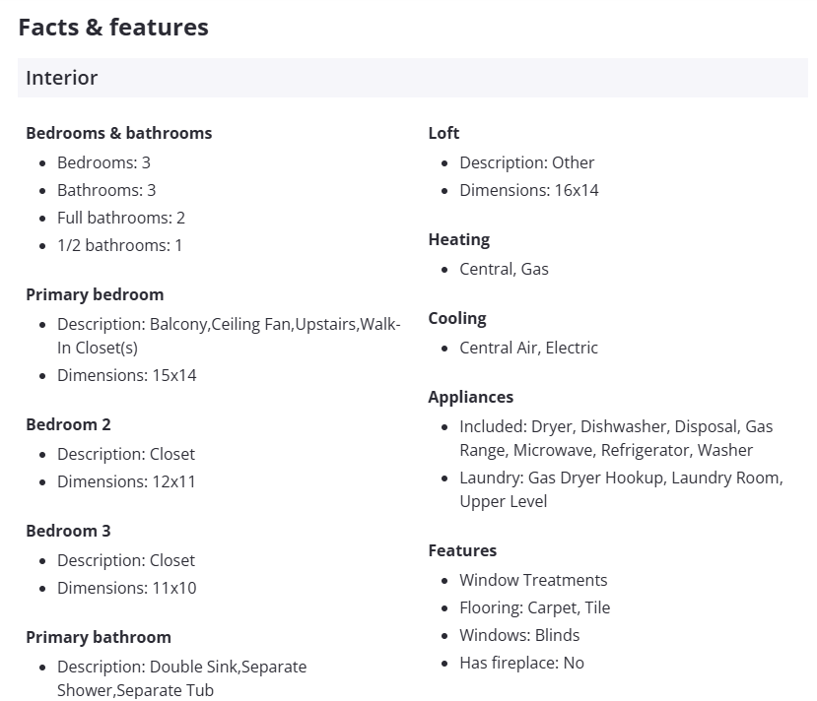The image size is (817, 701).
Task: Click the Heating entry Central, Gas
Action: 504,269
